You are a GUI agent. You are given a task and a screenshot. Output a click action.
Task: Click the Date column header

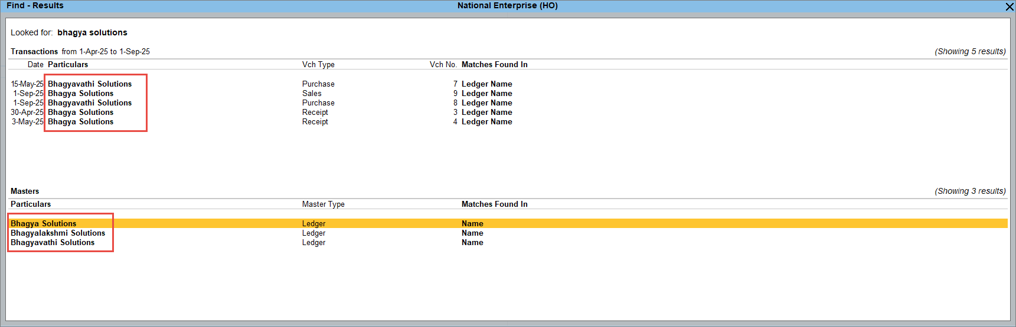tap(35, 65)
